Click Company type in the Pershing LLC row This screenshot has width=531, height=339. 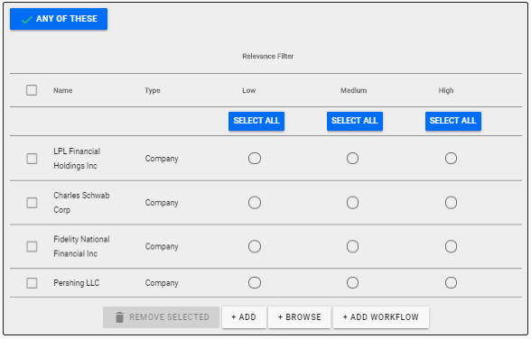click(x=162, y=283)
